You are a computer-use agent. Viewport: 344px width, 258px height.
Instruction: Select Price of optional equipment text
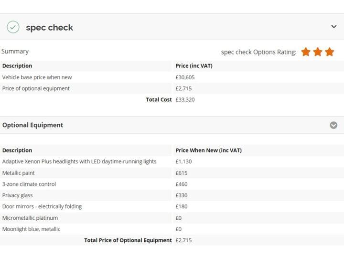(36, 88)
